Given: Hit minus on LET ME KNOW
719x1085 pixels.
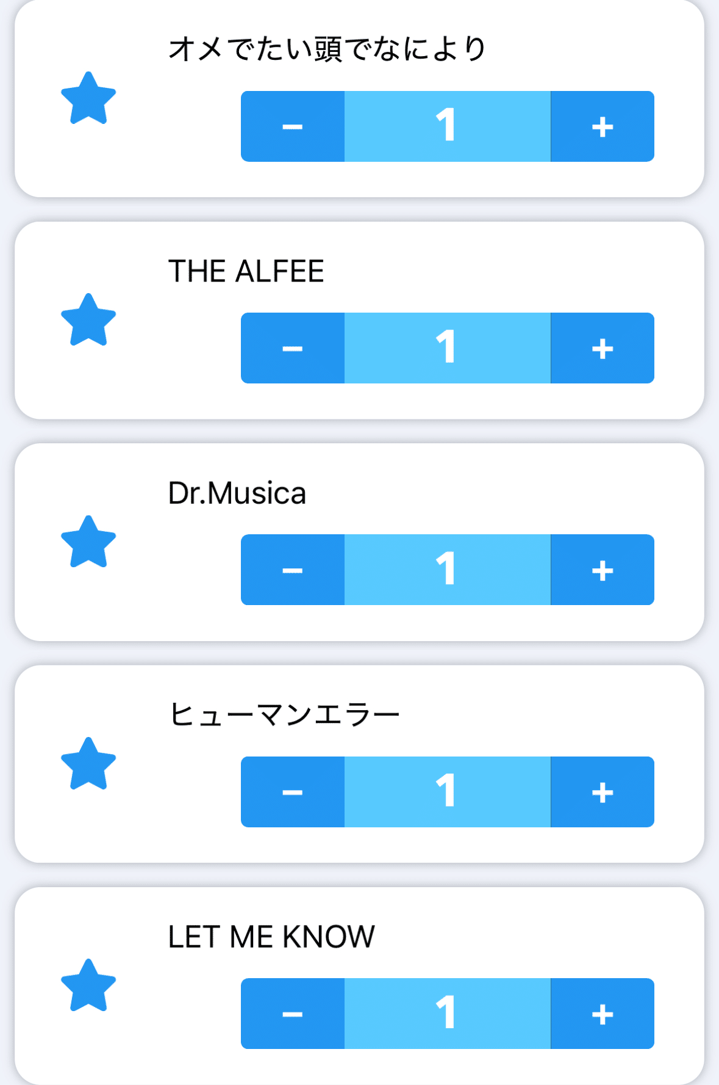Looking at the screenshot, I should [x=293, y=1014].
